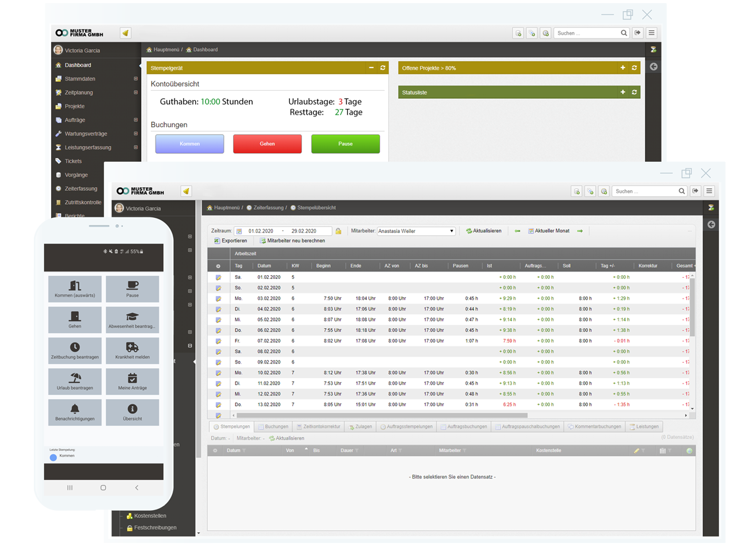Click the lock icon next to Zeitraum dates

pos(338,231)
